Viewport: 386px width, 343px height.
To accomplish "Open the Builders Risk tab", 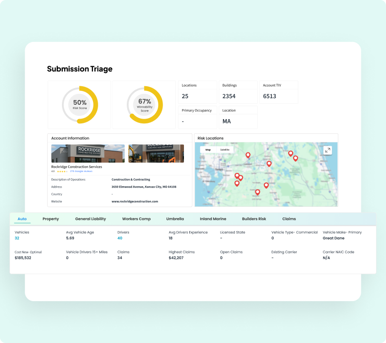I will pyautogui.click(x=254, y=219).
